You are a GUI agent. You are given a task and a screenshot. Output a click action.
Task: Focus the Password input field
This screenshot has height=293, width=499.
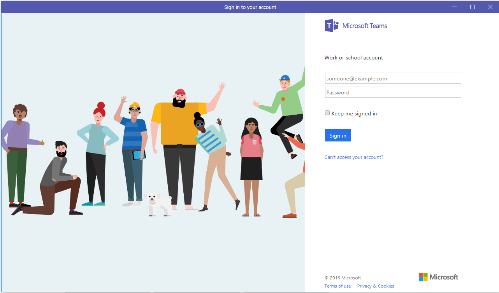[393, 92]
